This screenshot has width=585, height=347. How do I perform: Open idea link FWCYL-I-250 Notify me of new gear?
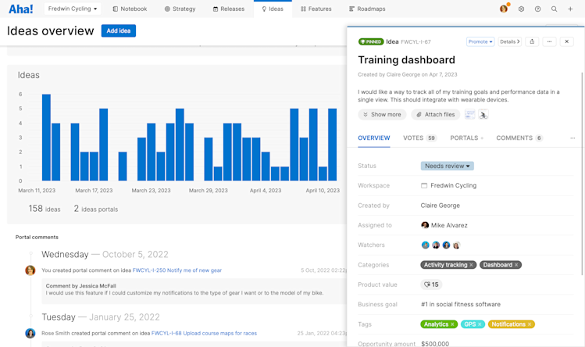(x=177, y=270)
